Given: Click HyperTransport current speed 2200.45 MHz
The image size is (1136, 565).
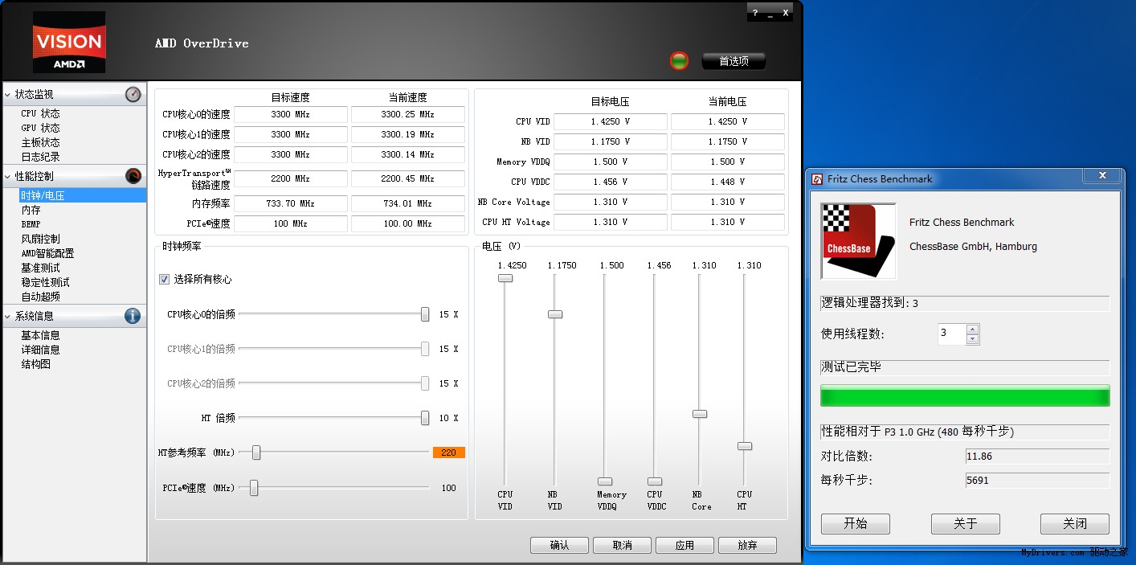Looking at the screenshot, I should click(408, 178).
